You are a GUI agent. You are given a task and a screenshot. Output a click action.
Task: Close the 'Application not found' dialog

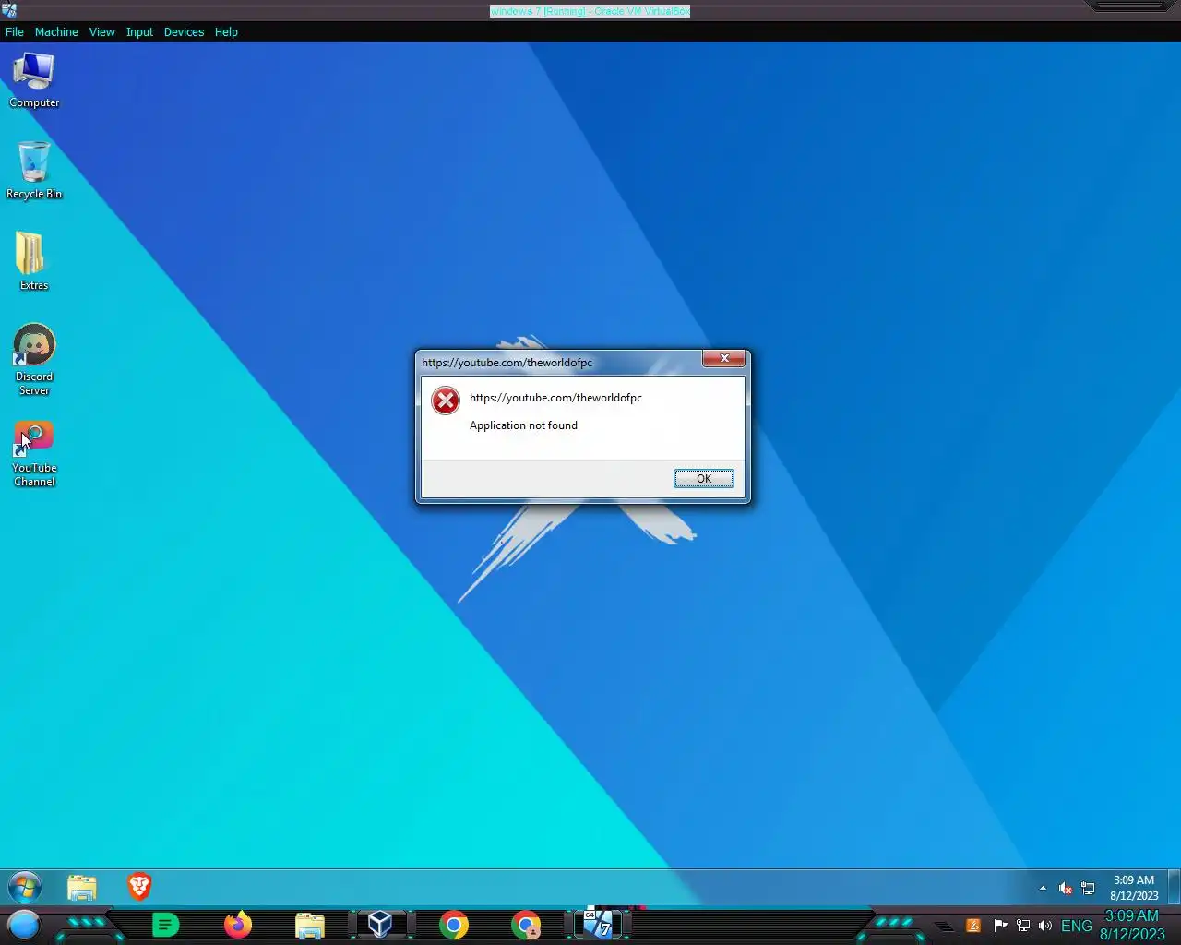(x=724, y=358)
